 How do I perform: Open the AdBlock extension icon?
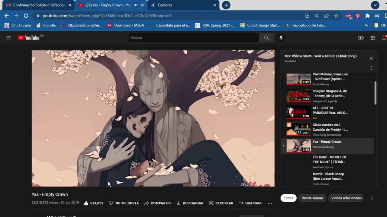(x=349, y=16)
